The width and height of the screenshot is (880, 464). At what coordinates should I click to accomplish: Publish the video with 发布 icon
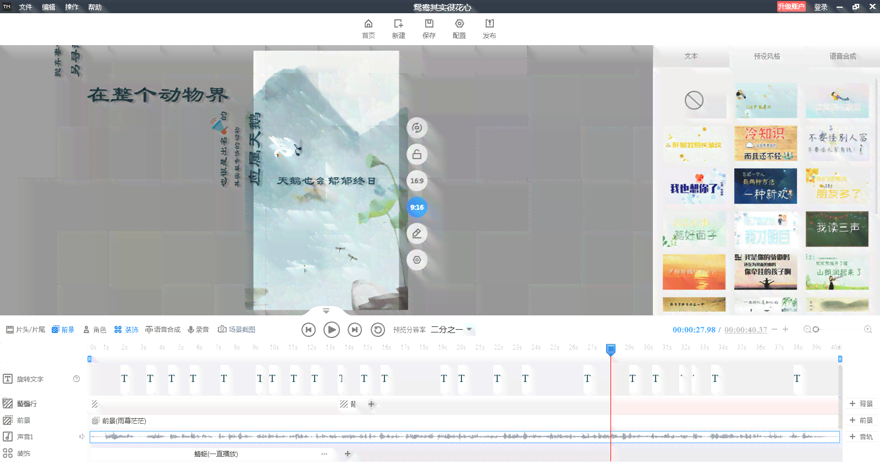(x=490, y=29)
